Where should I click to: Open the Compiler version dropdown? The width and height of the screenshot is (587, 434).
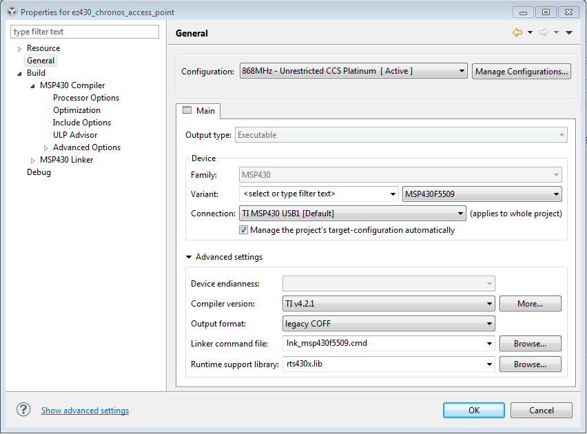tap(489, 303)
